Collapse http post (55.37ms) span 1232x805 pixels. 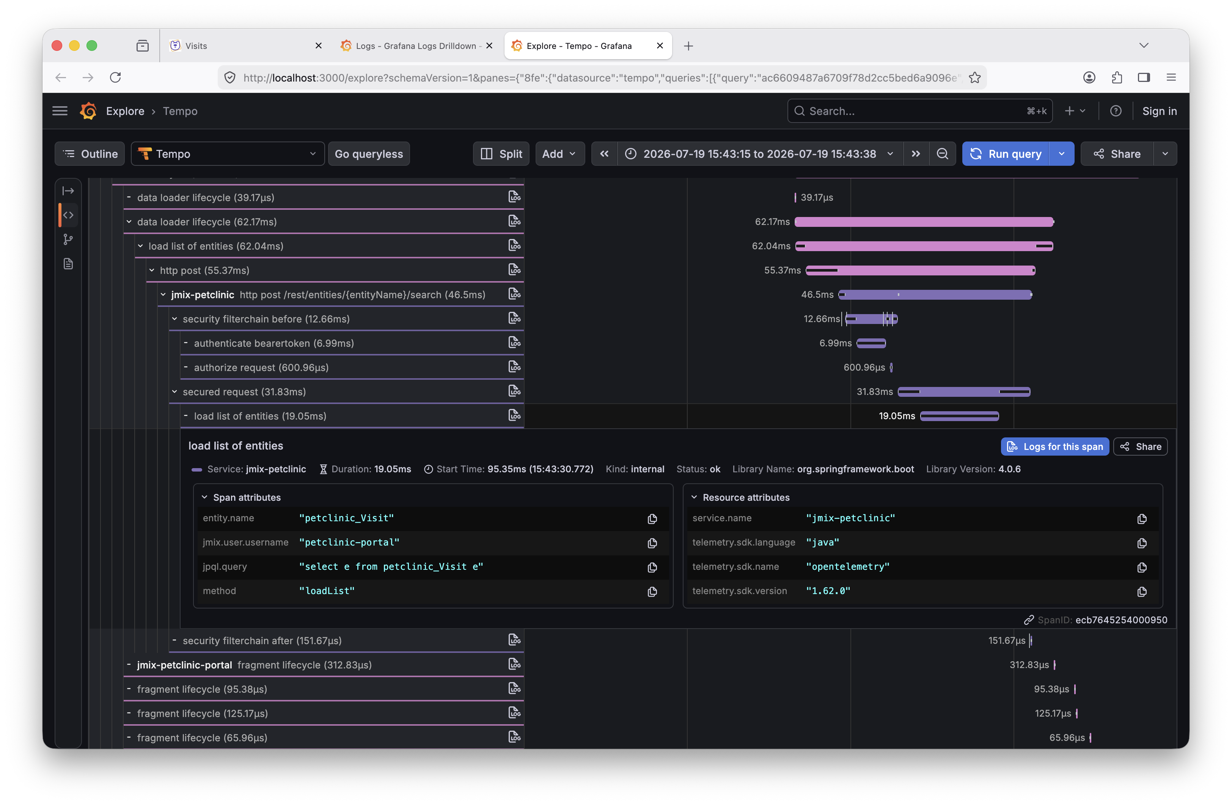(x=152, y=270)
